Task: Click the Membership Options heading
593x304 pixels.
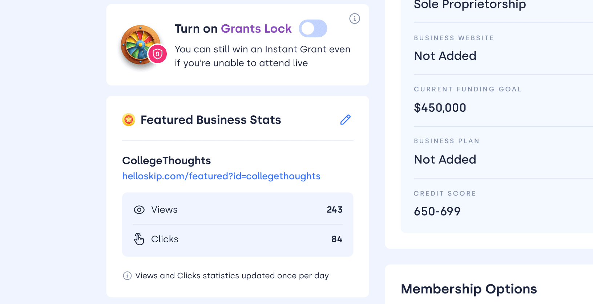Action: tap(469, 289)
